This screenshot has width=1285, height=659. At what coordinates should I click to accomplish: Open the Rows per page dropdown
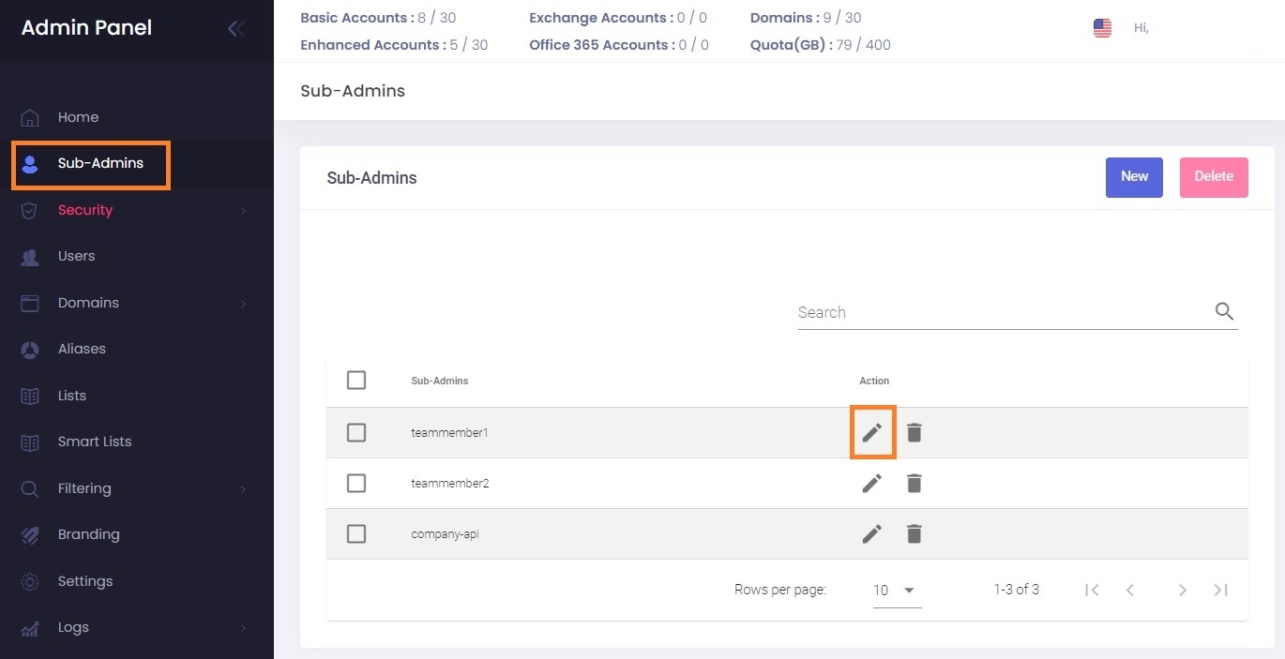(897, 591)
